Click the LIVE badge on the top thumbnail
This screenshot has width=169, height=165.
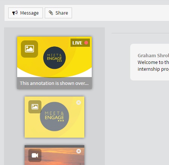tap(80, 43)
